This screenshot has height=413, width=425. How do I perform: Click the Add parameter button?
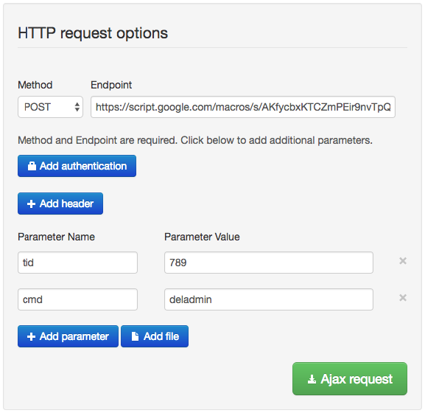tap(68, 336)
